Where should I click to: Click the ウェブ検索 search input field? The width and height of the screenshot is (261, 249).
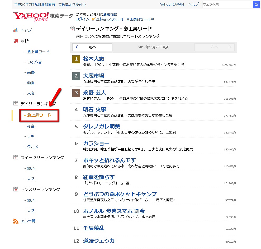(227, 4)
